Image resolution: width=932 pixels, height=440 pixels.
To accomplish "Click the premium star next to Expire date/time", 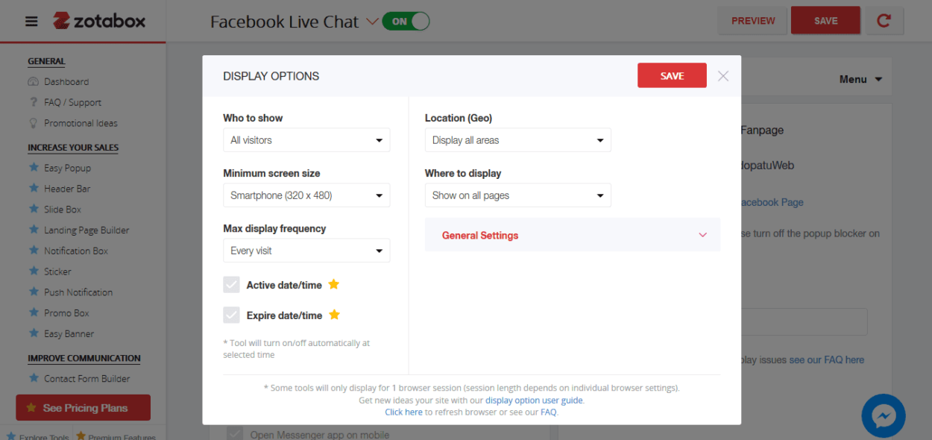I will click(x=334, y=315).
